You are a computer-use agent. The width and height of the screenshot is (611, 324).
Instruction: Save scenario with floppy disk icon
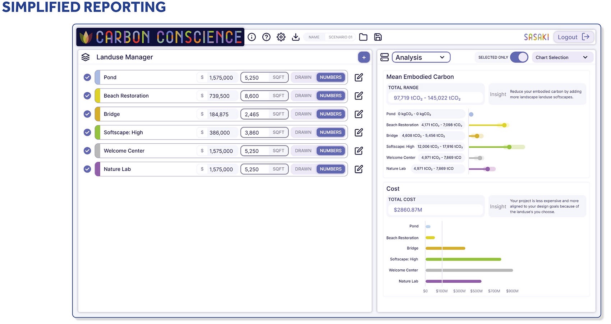point(378,37)
